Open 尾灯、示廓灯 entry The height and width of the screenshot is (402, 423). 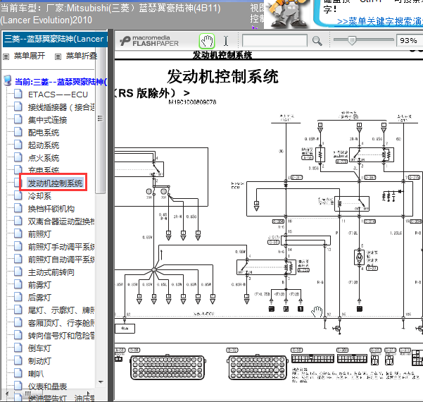pyautogui.click(x=61, y=310)
